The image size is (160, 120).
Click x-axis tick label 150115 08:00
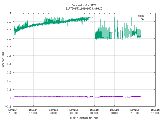[x=114, y=111]
